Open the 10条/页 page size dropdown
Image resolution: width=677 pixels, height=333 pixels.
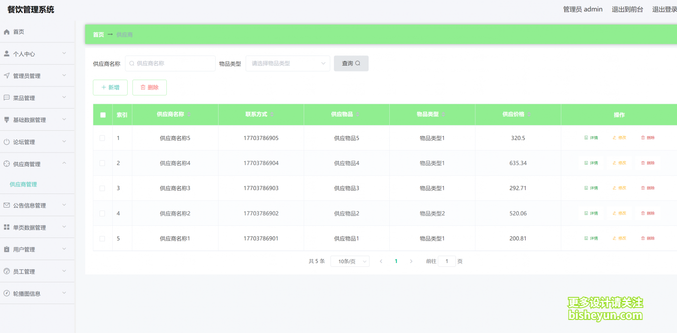350,261
